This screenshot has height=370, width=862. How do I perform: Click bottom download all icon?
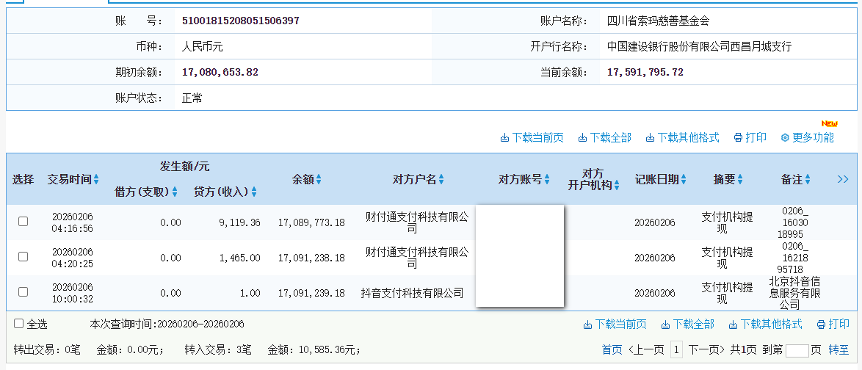coord(665,324)
